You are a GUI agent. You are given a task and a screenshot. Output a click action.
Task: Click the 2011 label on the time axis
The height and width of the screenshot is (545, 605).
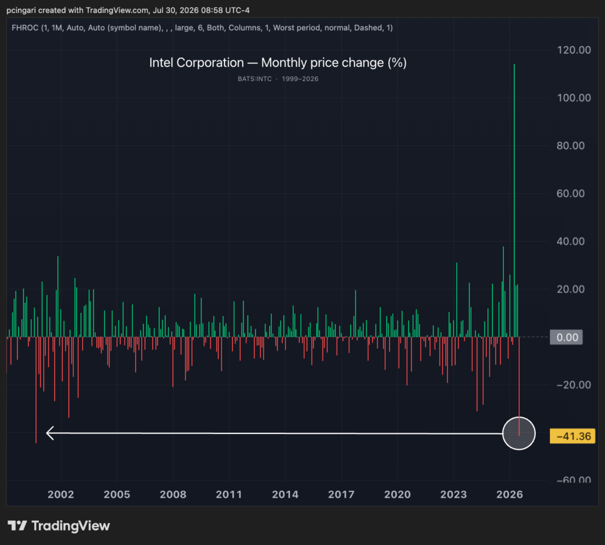[229, 494]
